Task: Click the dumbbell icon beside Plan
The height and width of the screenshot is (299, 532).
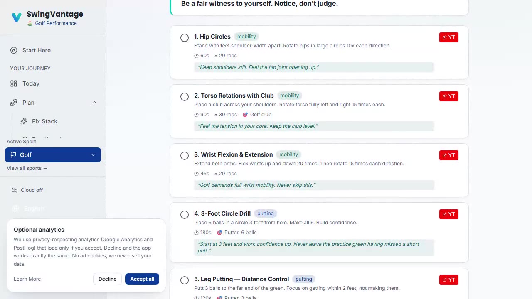Action: point(14,103)
